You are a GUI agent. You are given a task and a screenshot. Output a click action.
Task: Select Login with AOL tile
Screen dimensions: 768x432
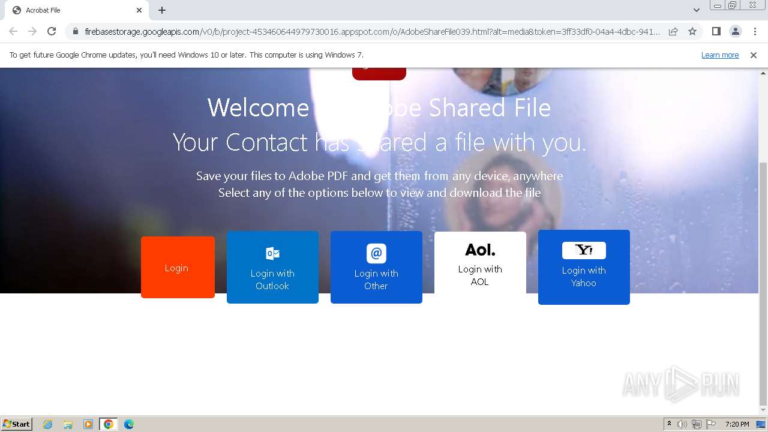click(x=480, y=263)
